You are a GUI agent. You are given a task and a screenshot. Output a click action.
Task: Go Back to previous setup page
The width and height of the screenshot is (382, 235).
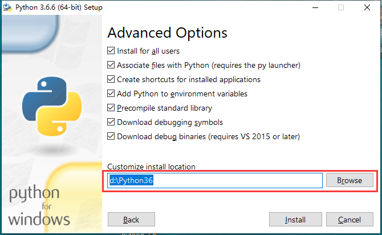[x=131, y=220]
